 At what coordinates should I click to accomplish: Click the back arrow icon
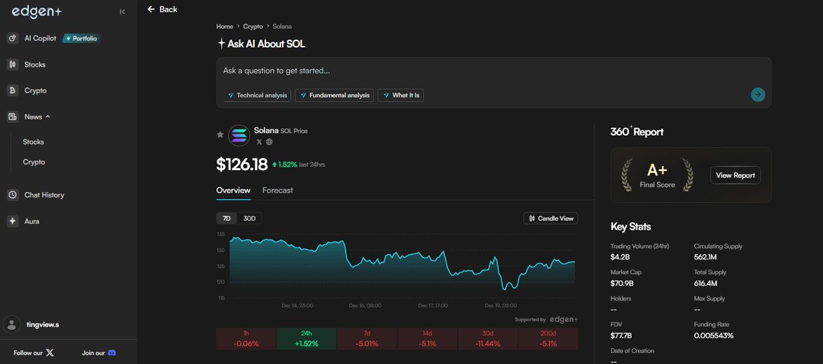pyautogui.click(x=151, y=10)
